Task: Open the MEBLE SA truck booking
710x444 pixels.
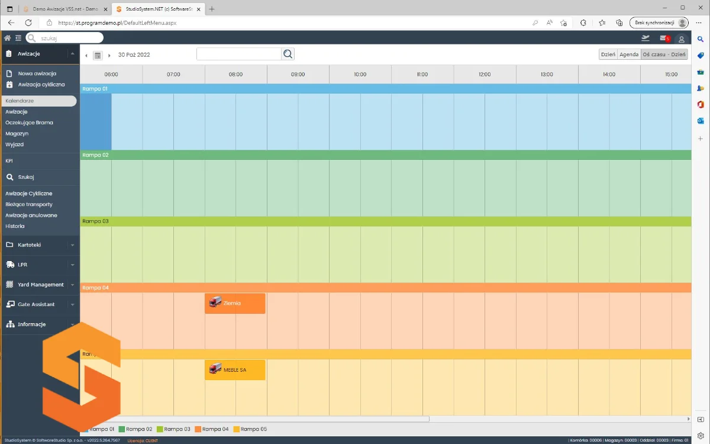Action: [235, 370]
